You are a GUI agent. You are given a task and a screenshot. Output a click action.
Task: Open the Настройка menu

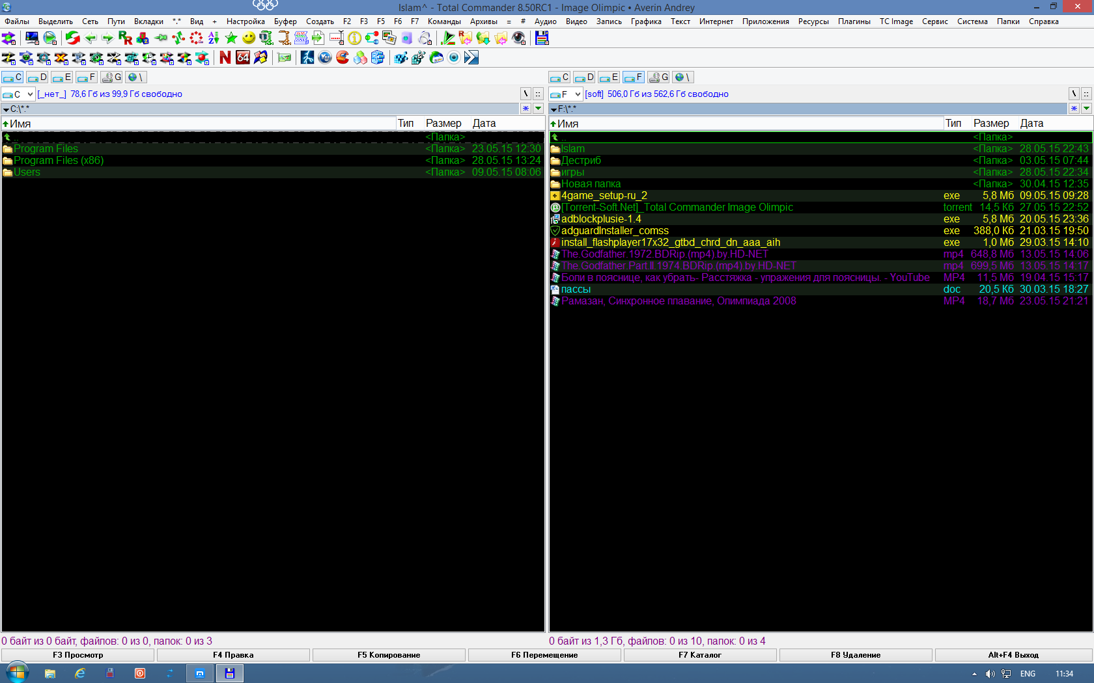[245, 21]
